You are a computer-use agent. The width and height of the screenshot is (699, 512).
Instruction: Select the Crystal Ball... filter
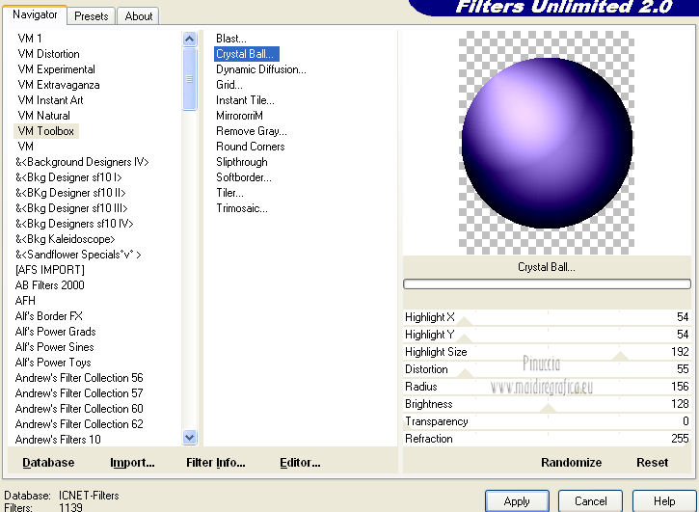pyautogui.click(x=247, y=54)
